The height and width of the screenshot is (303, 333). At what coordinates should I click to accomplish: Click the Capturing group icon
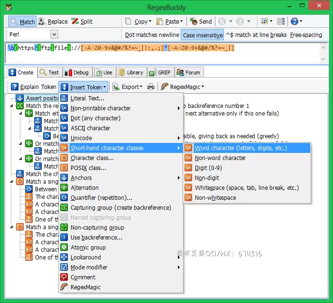coord(64,207)
